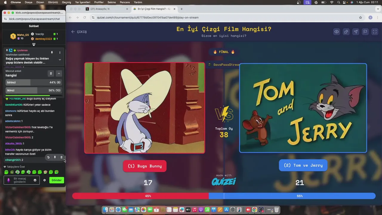
Task: Open Finder from the dock
Action: (x=105, y=210)
